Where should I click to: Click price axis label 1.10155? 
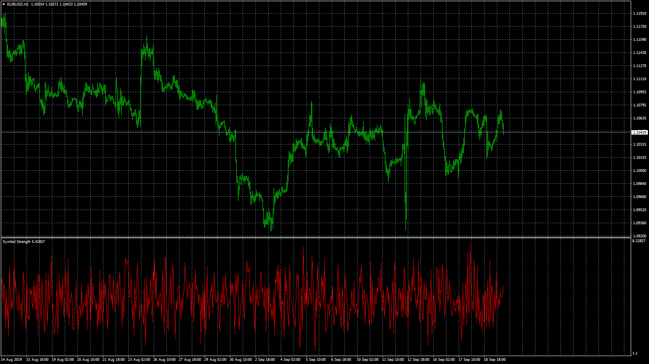(639, 158)
